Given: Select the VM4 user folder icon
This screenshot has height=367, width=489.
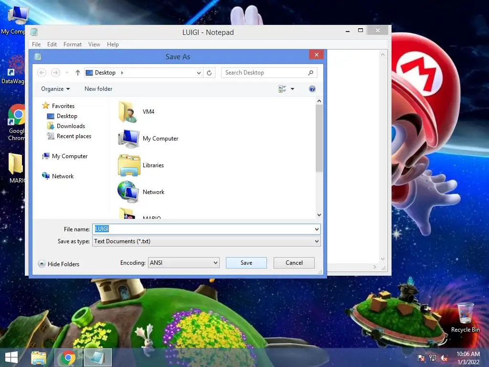Looking at the screenshot, I should pos(128,112).
